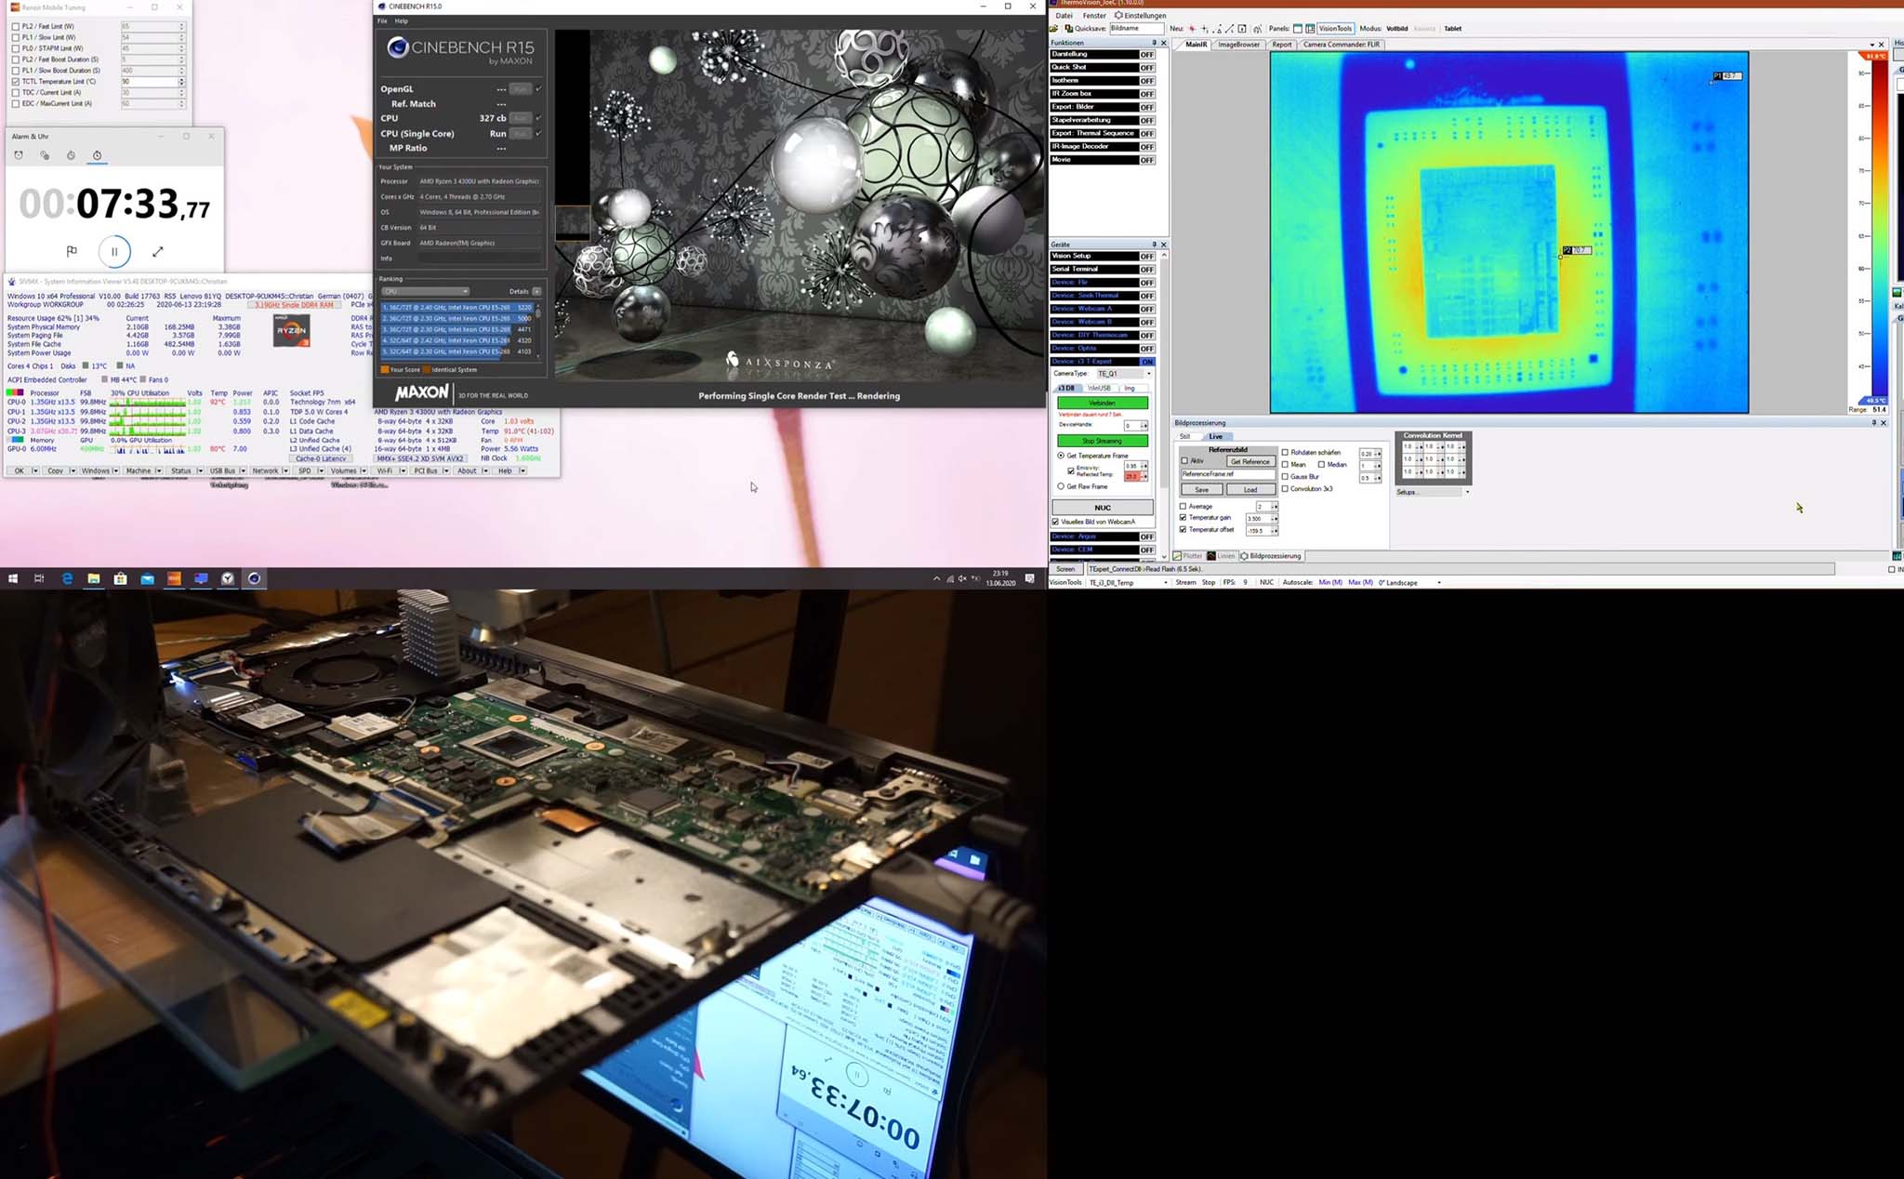Uncheck the Temperatur gain checkbox
1904x1179 pixels.
[x=1183, y=518]
